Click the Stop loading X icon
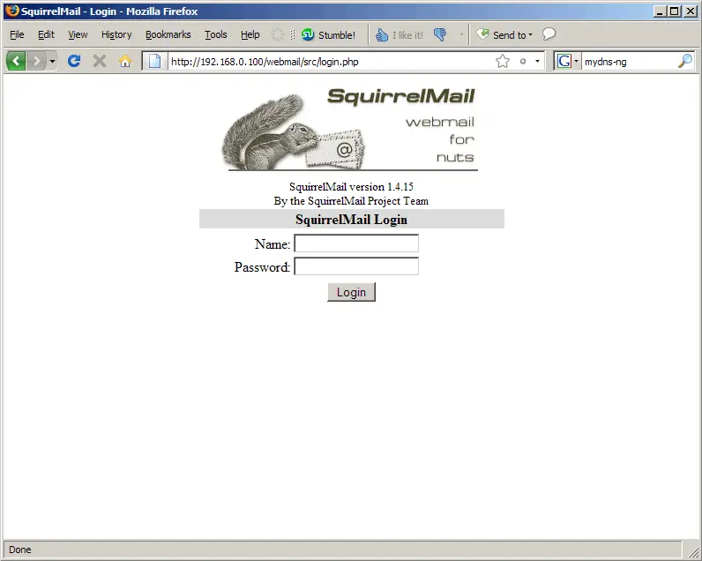This screenshot has height=561, width=702. 100,61
